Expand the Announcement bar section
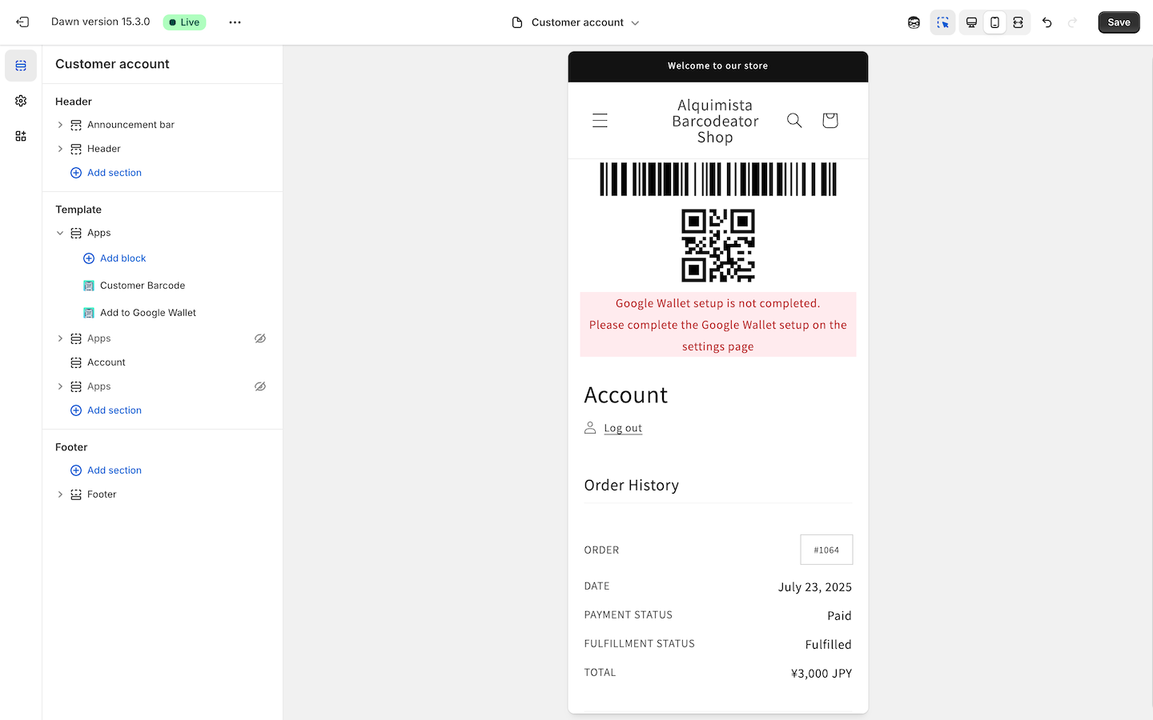 point(60,125)
